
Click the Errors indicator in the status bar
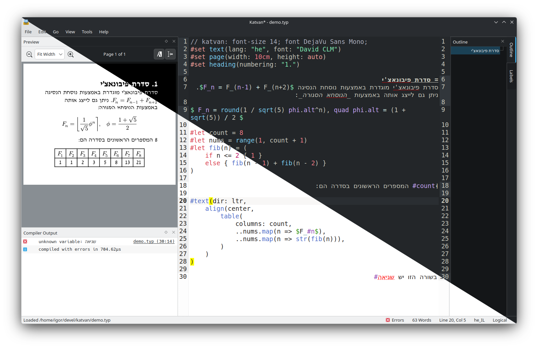pyautogui.click(x=395, y=320)
